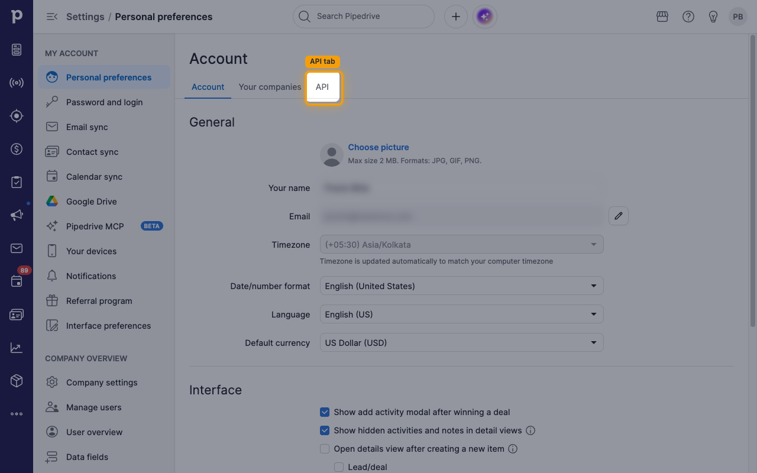Open User overview page
The image size is (757, 473).
click(x=104, y=432)
